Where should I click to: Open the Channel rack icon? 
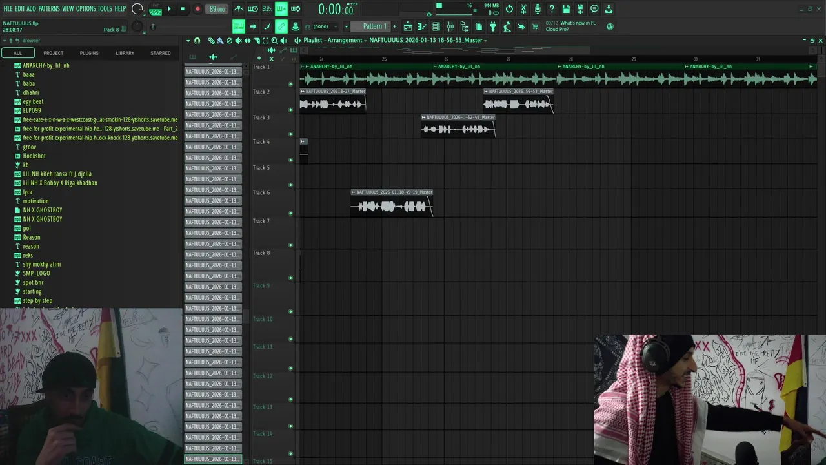[x=436, y=26]
